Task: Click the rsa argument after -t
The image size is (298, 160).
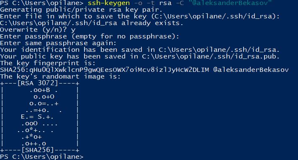Action: (x=165, y=3)
